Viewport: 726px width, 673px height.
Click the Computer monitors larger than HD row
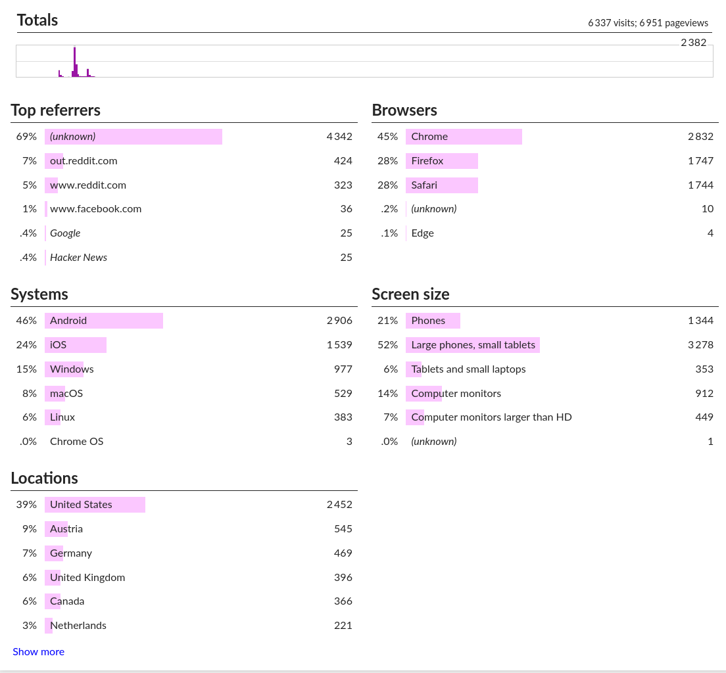(491, 417)
